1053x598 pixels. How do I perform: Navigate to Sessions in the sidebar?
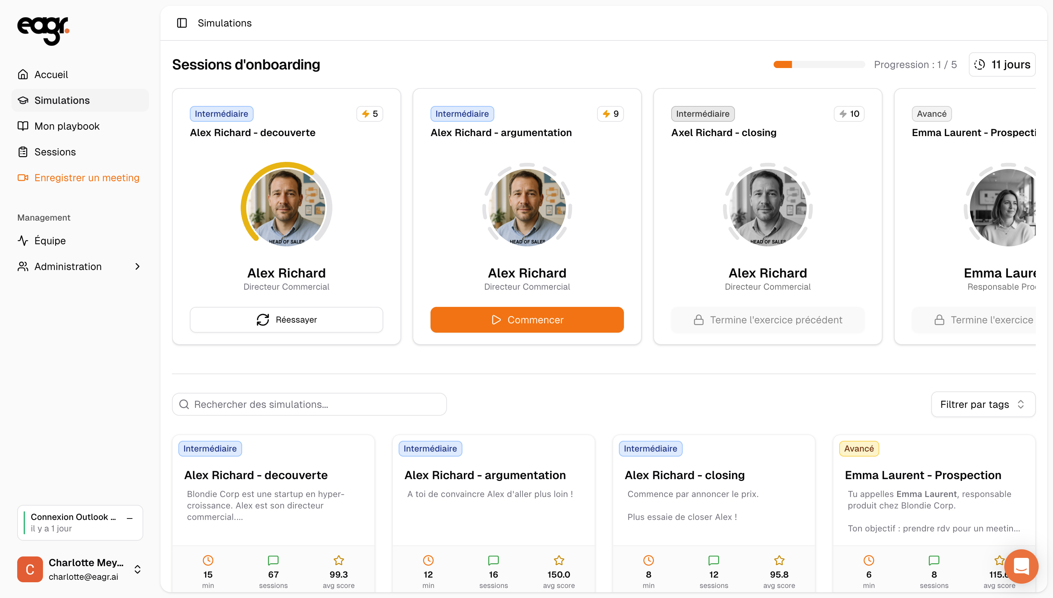55,152
